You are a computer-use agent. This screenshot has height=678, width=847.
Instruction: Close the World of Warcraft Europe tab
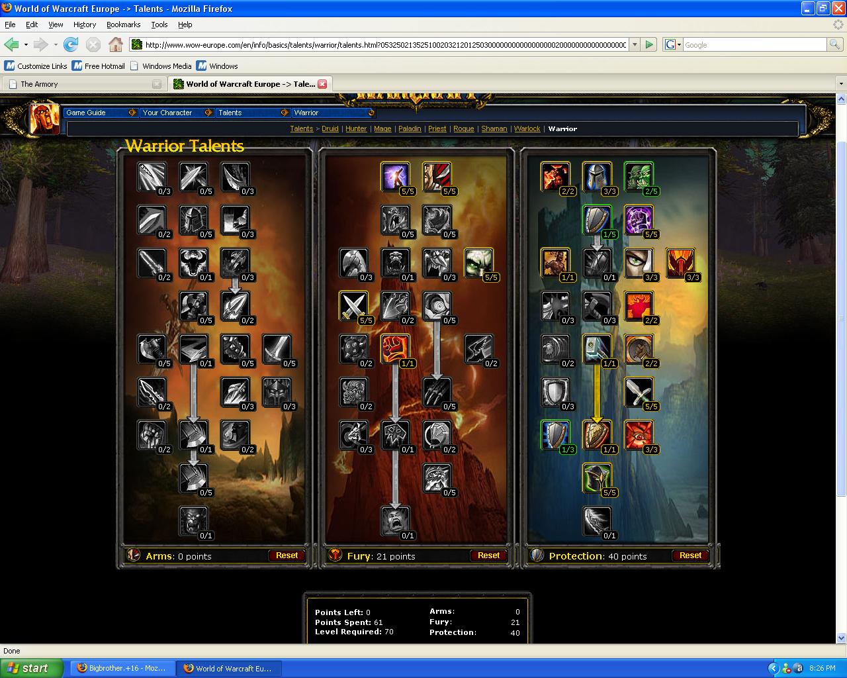pyautogui.click(x=322, y=84)
